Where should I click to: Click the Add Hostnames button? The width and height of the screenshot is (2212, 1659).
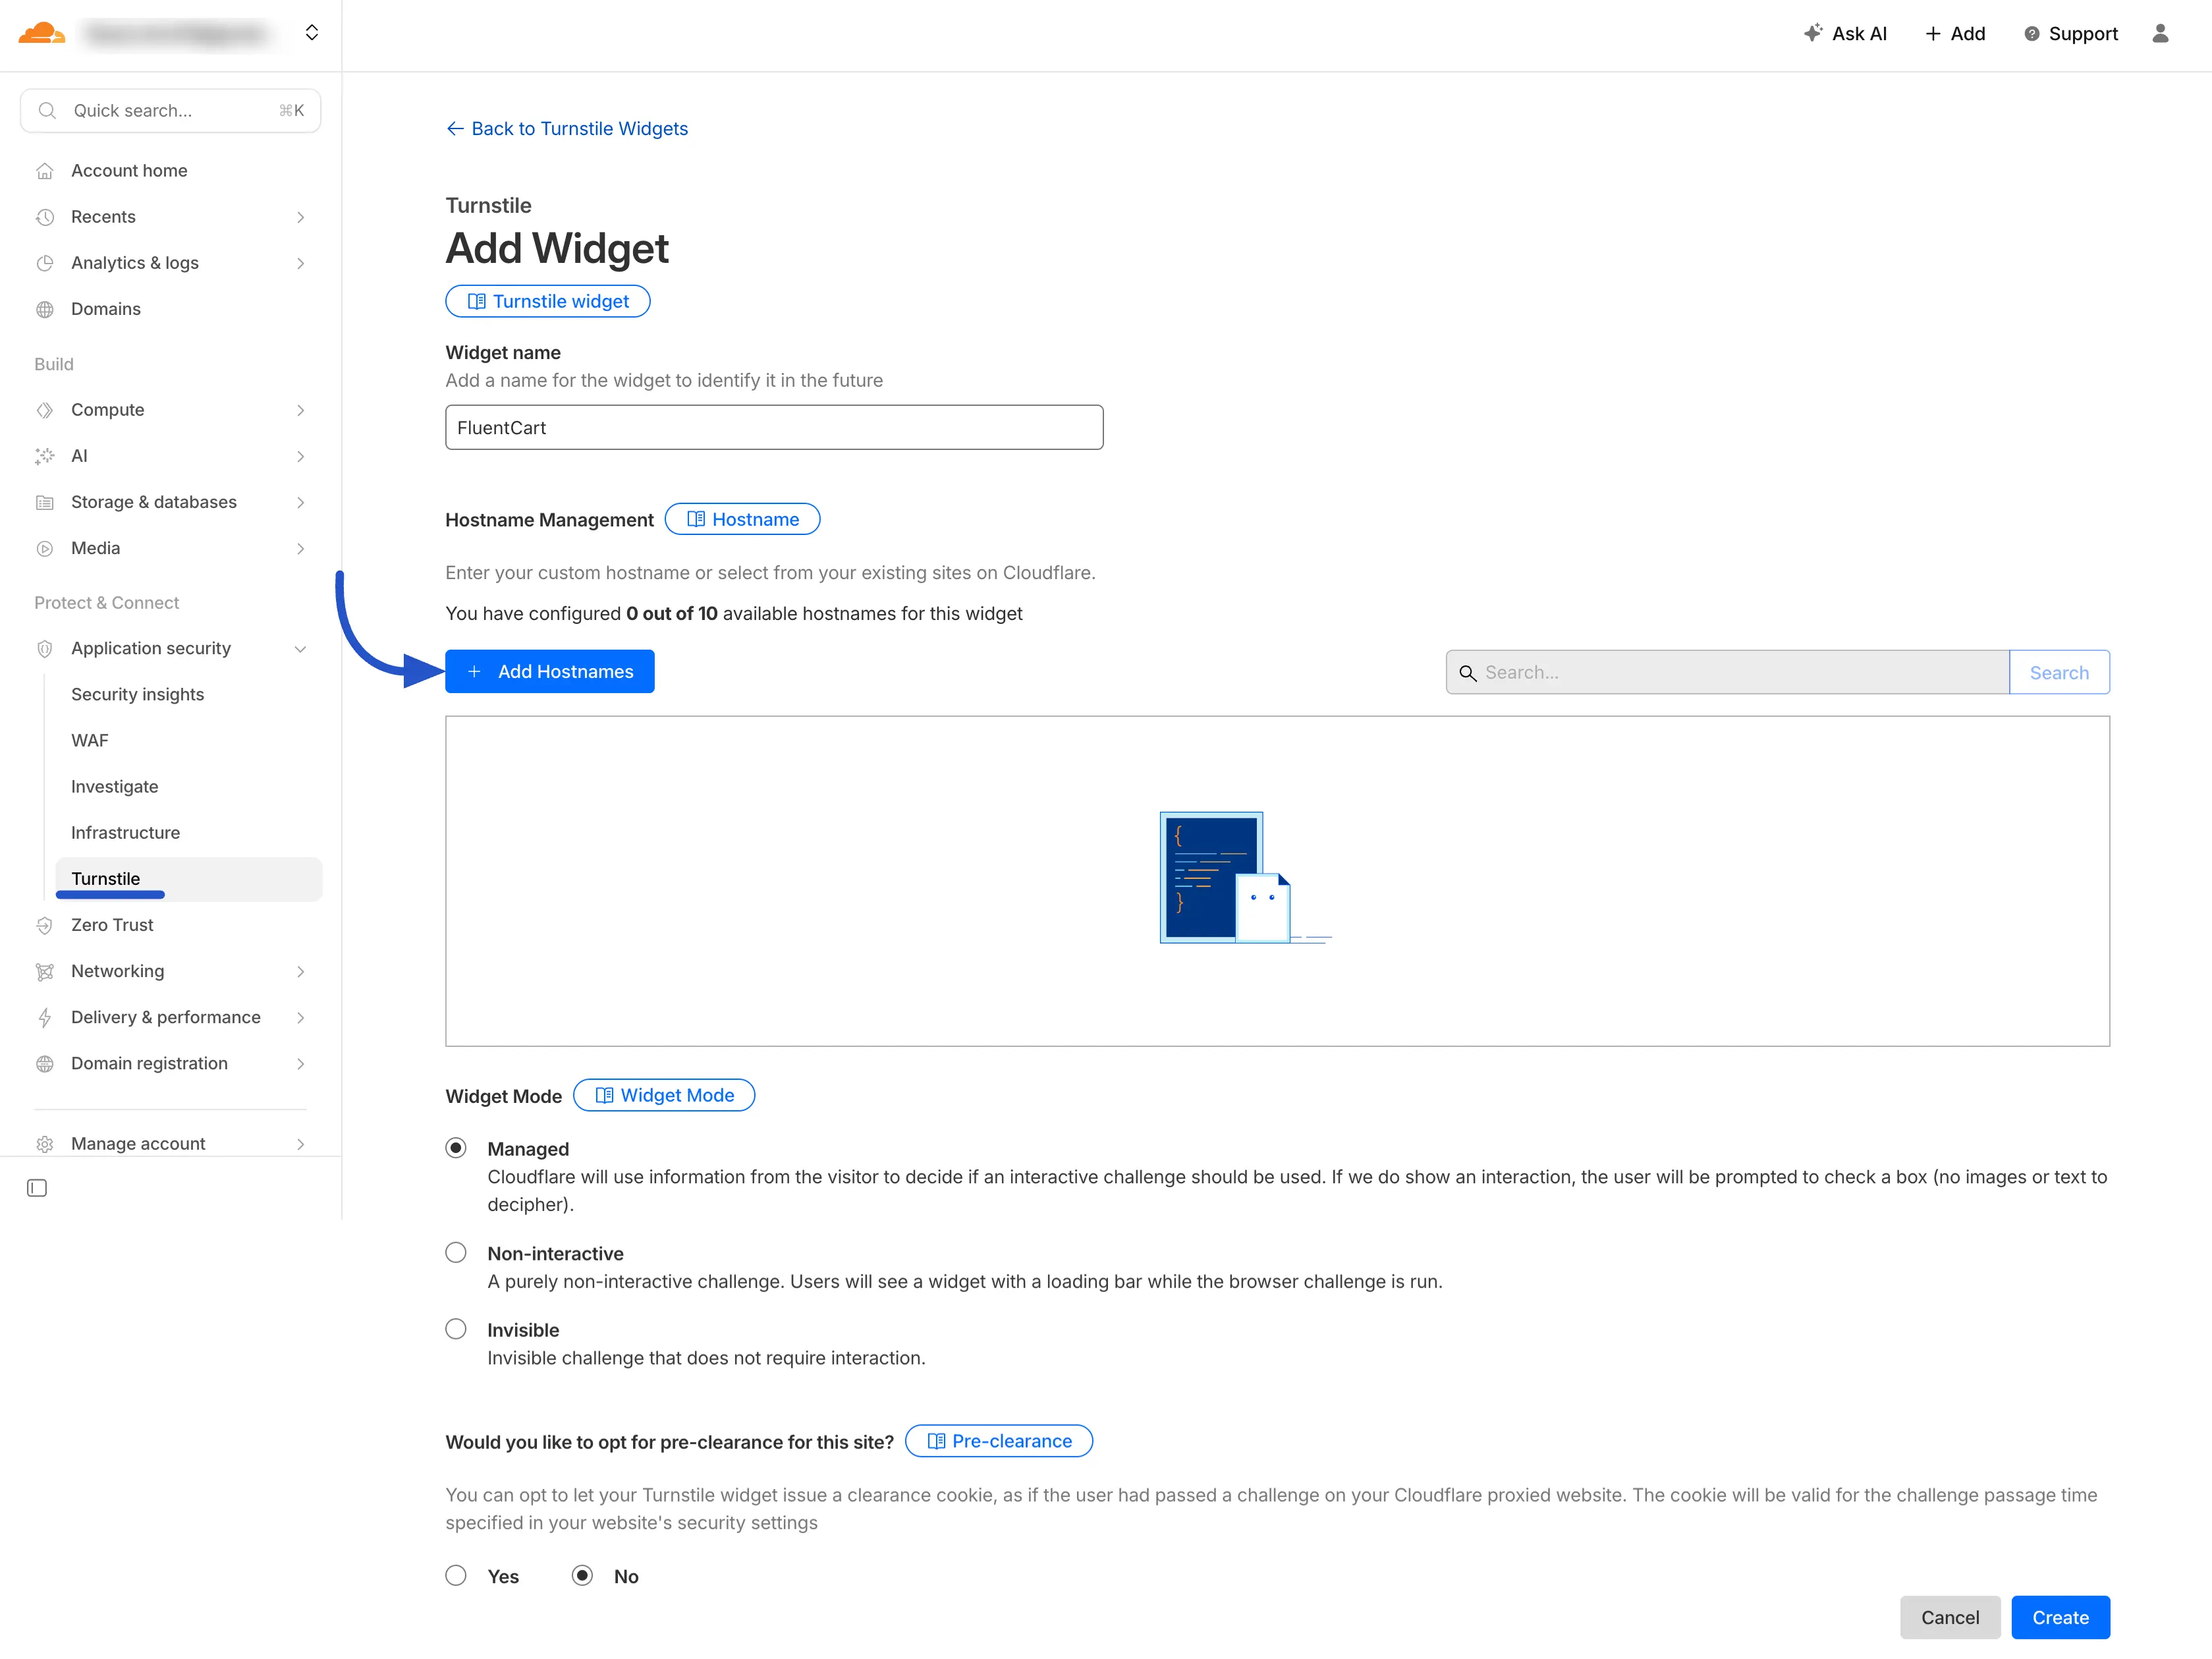[x=549, y=671]
